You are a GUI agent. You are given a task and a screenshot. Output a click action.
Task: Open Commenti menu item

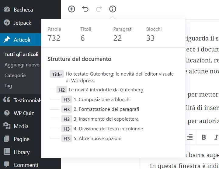click(26, 165)
